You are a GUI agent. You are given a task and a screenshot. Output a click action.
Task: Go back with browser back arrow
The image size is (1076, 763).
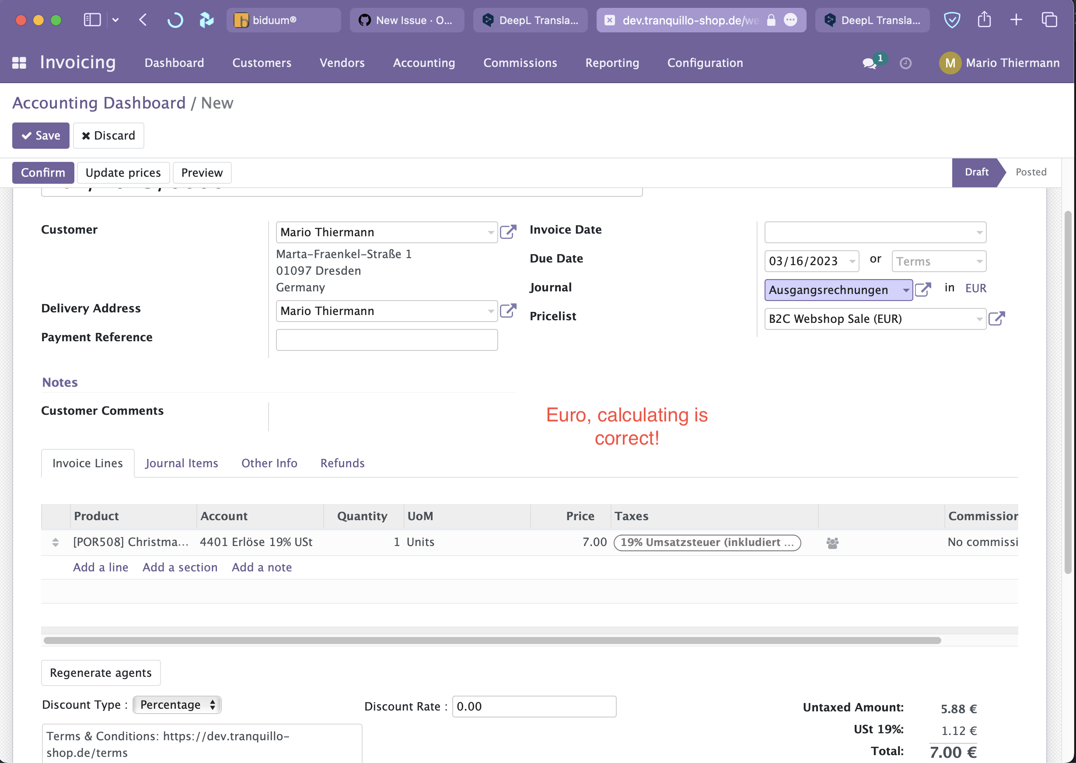[143, 20]
